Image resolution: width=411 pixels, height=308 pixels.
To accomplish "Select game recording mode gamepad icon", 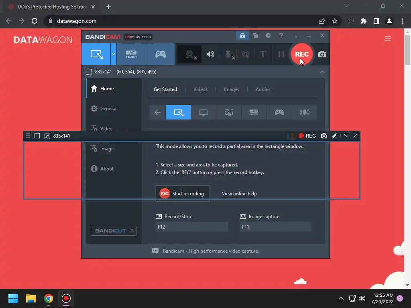I will 161,54.
